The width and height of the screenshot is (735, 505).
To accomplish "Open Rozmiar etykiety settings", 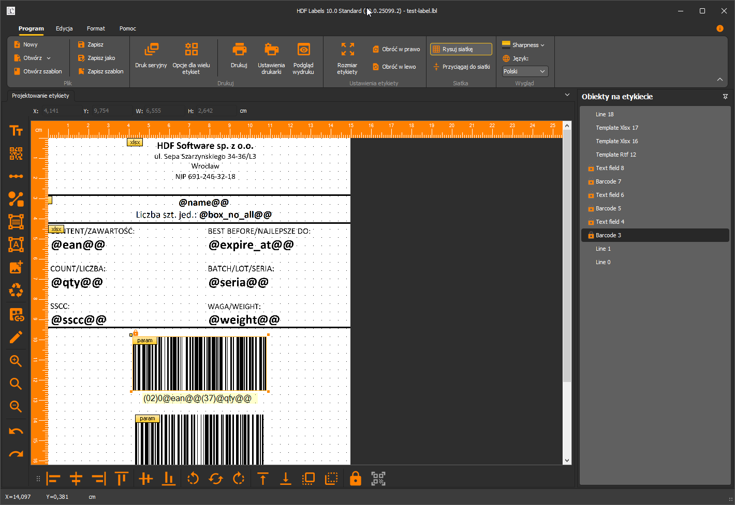I will [x=347, y=58].
